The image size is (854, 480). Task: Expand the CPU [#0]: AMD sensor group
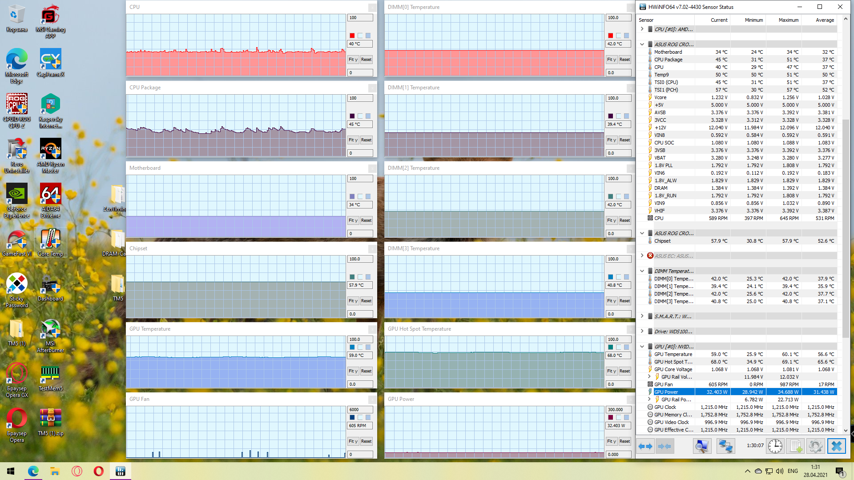click(642, 29)
